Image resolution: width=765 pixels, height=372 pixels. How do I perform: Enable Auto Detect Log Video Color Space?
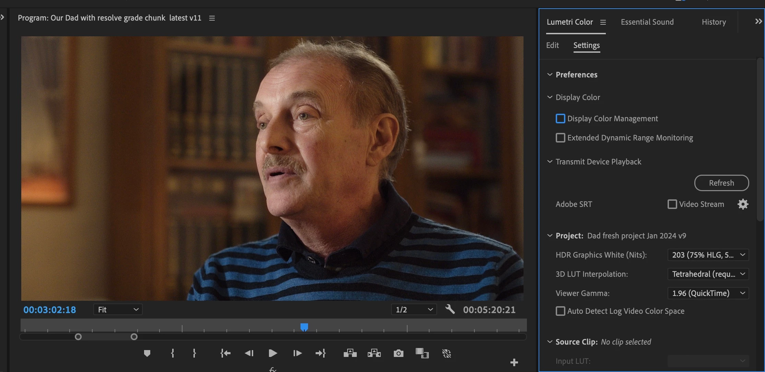[x=560, y=311]
